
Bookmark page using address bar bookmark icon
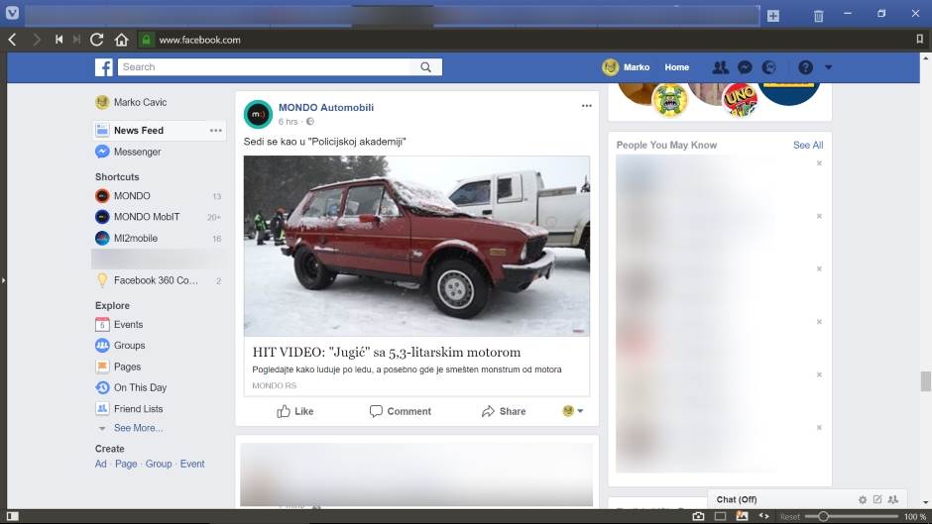[918, 40]
